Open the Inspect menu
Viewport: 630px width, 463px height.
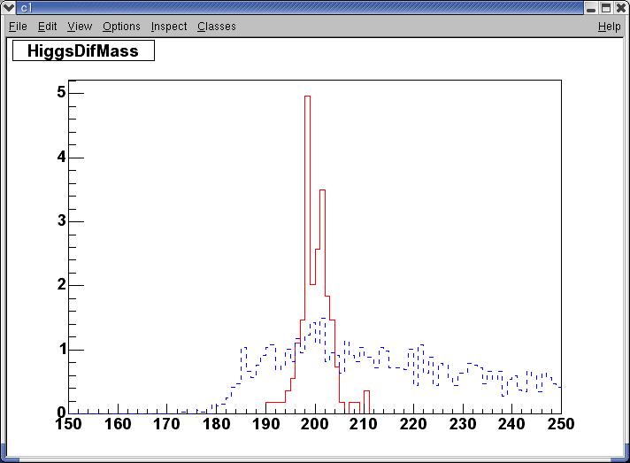tap(169, 27)
